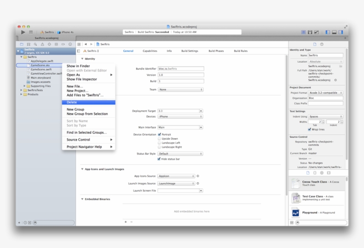Switch to the Build Phases tab
Image resolution: width=364 pixels, height=248 pixels.
tap(216, 51)
